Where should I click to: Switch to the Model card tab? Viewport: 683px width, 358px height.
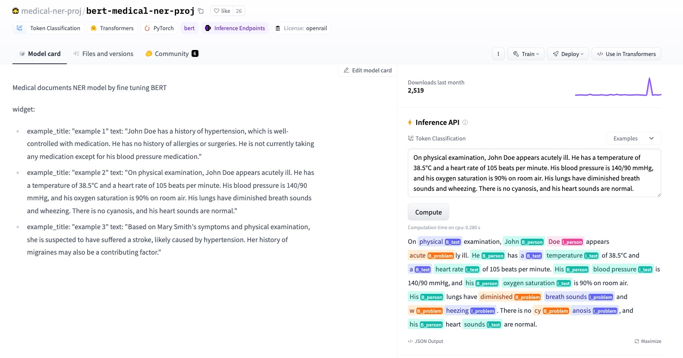coord(40,54)
